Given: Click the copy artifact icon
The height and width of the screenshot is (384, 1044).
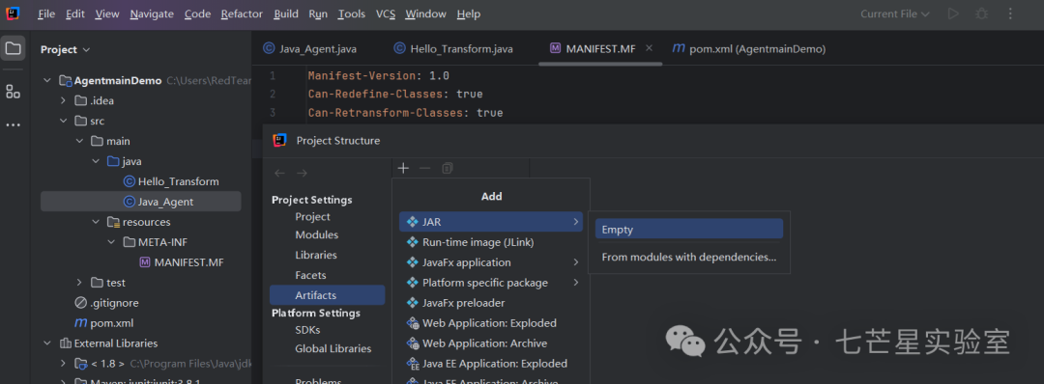Looking at the screenshot, I should [448, 169].
